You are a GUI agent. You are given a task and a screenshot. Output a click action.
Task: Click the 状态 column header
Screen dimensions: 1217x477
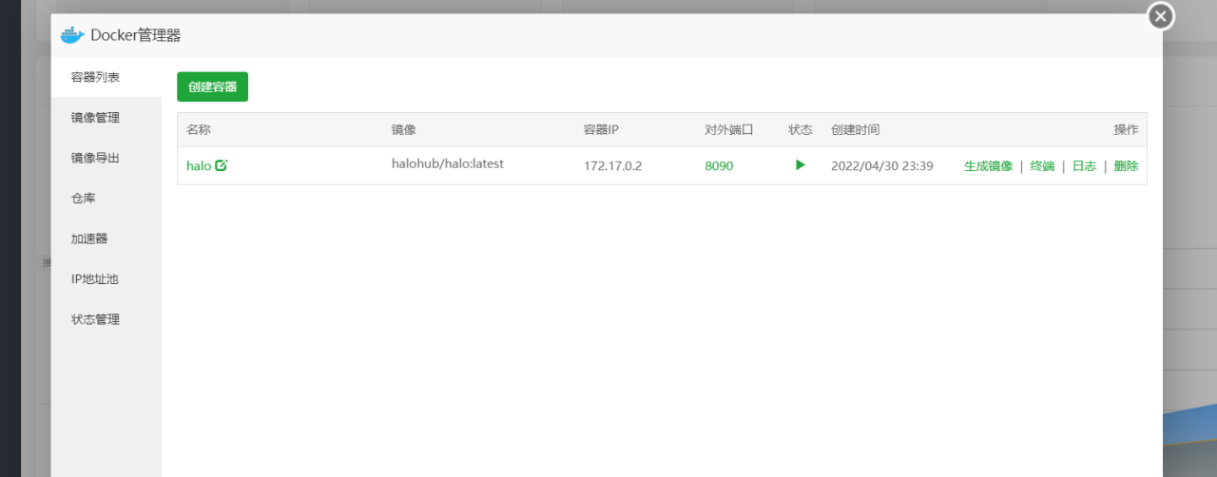801,129
